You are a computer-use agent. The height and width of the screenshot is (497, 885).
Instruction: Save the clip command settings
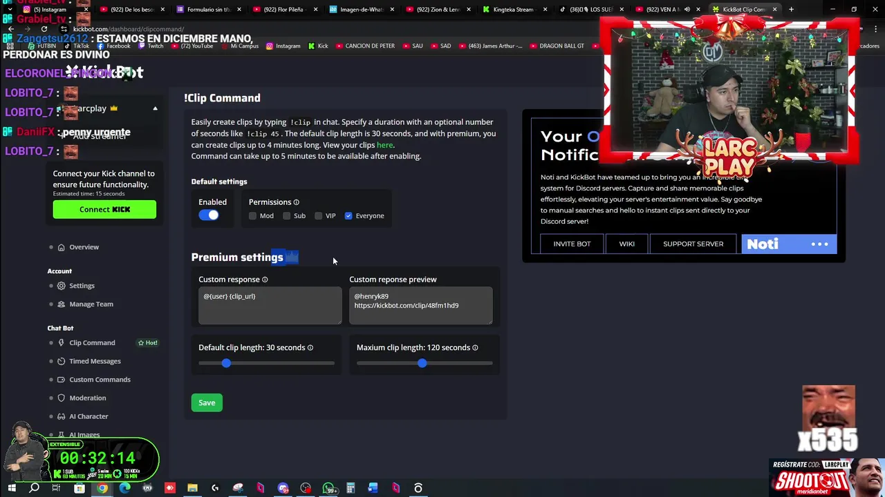(x=207, y=403)
